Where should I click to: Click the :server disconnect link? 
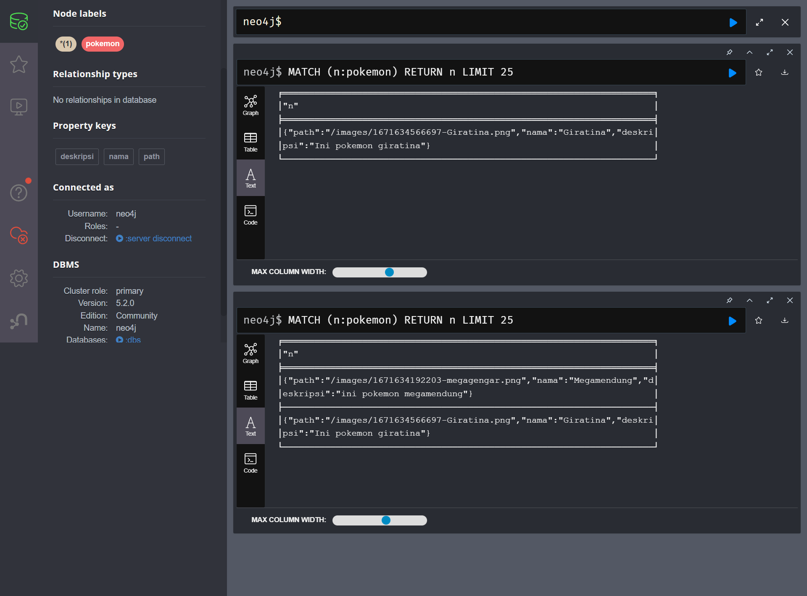pos(158,238)
